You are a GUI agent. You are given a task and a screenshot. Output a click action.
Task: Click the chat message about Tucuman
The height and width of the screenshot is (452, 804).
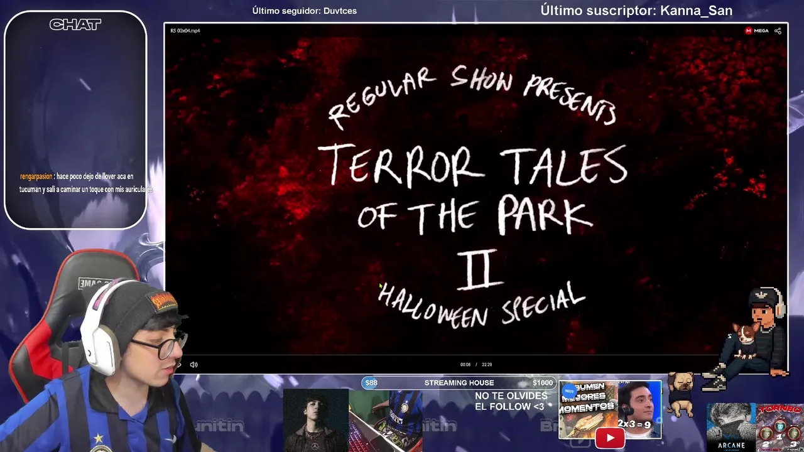pos(87,183)
